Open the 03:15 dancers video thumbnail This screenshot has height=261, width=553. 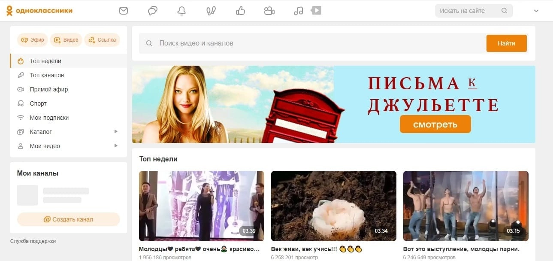coord(466,206)
